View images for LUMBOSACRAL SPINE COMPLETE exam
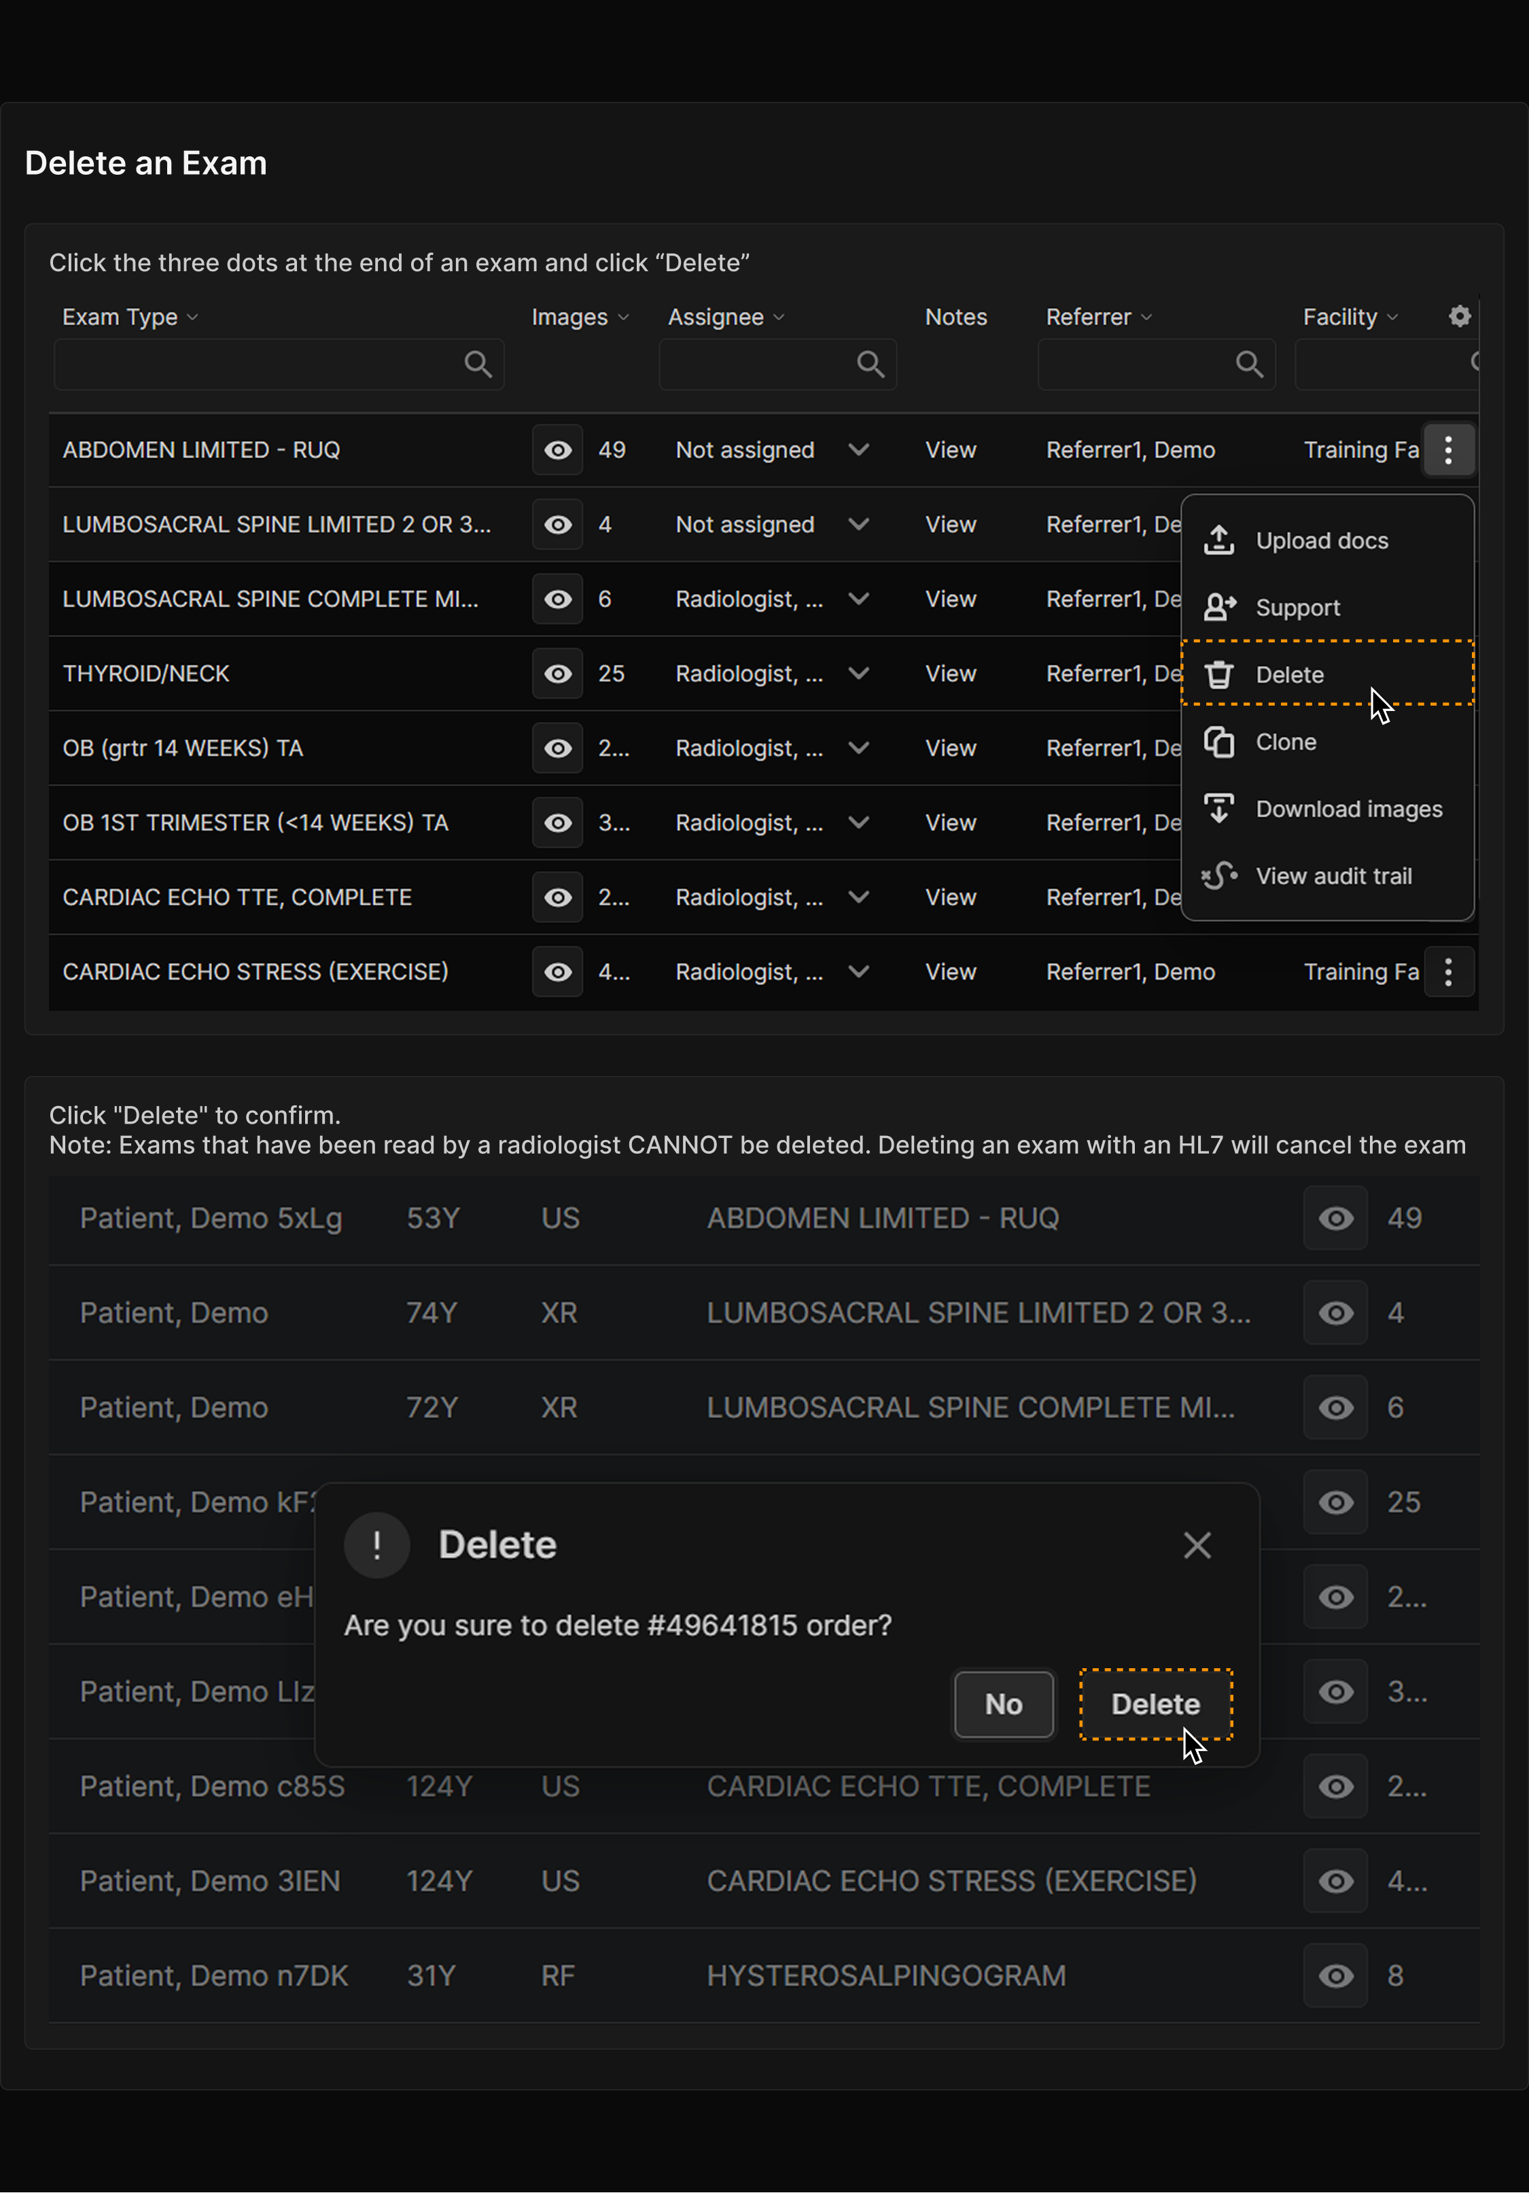Image resolution: width=1529 pixels, height=2193 pixels. 558,599
